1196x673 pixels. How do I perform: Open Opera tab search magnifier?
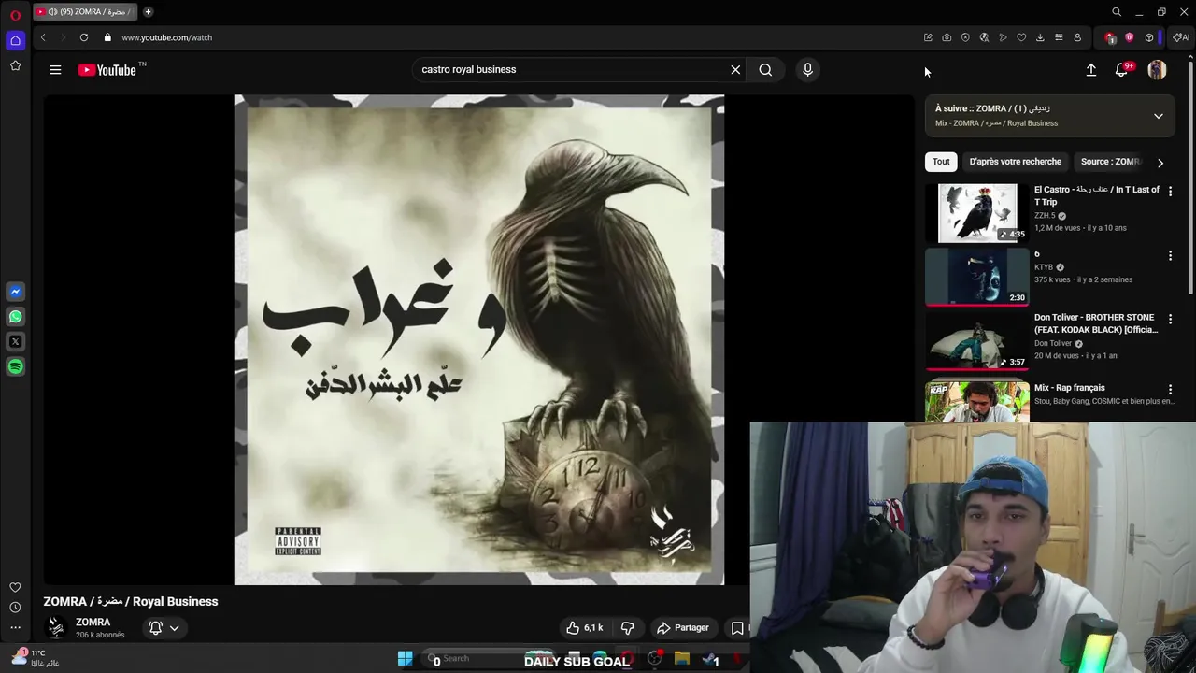pyautogui.click(x=1117, y=12)
